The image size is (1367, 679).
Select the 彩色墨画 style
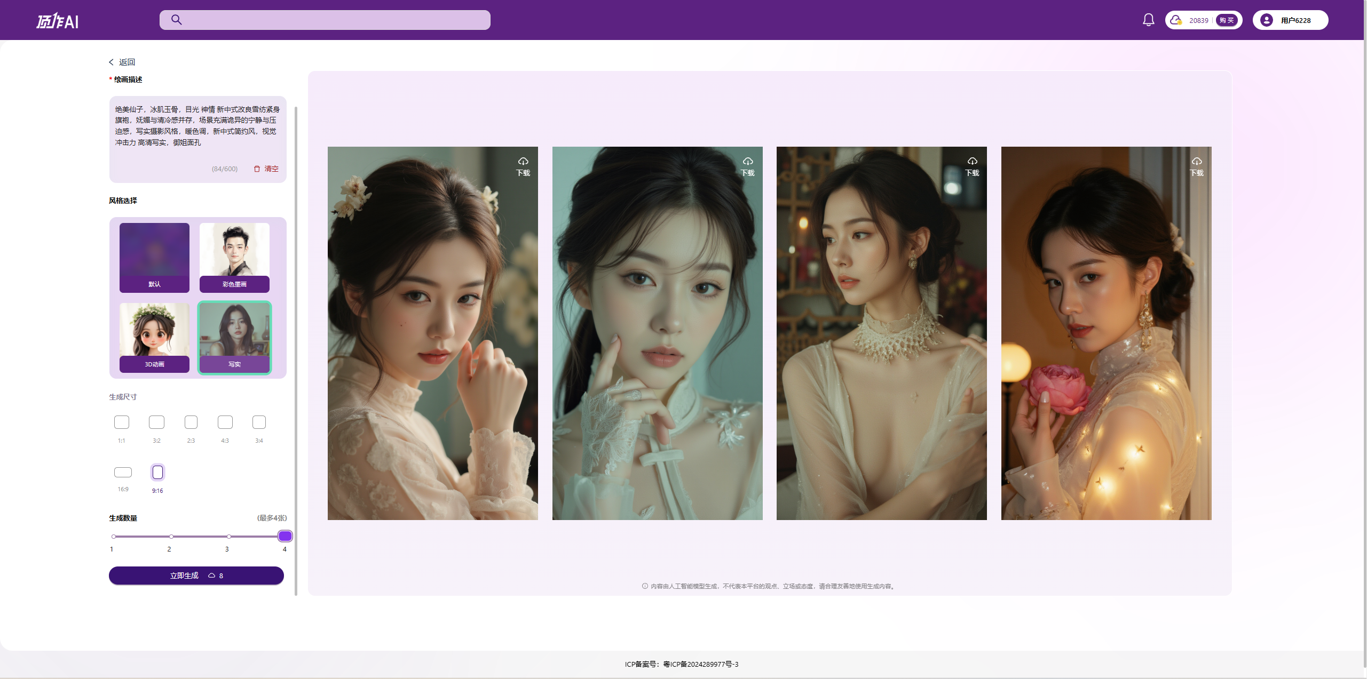pos(234,258)
